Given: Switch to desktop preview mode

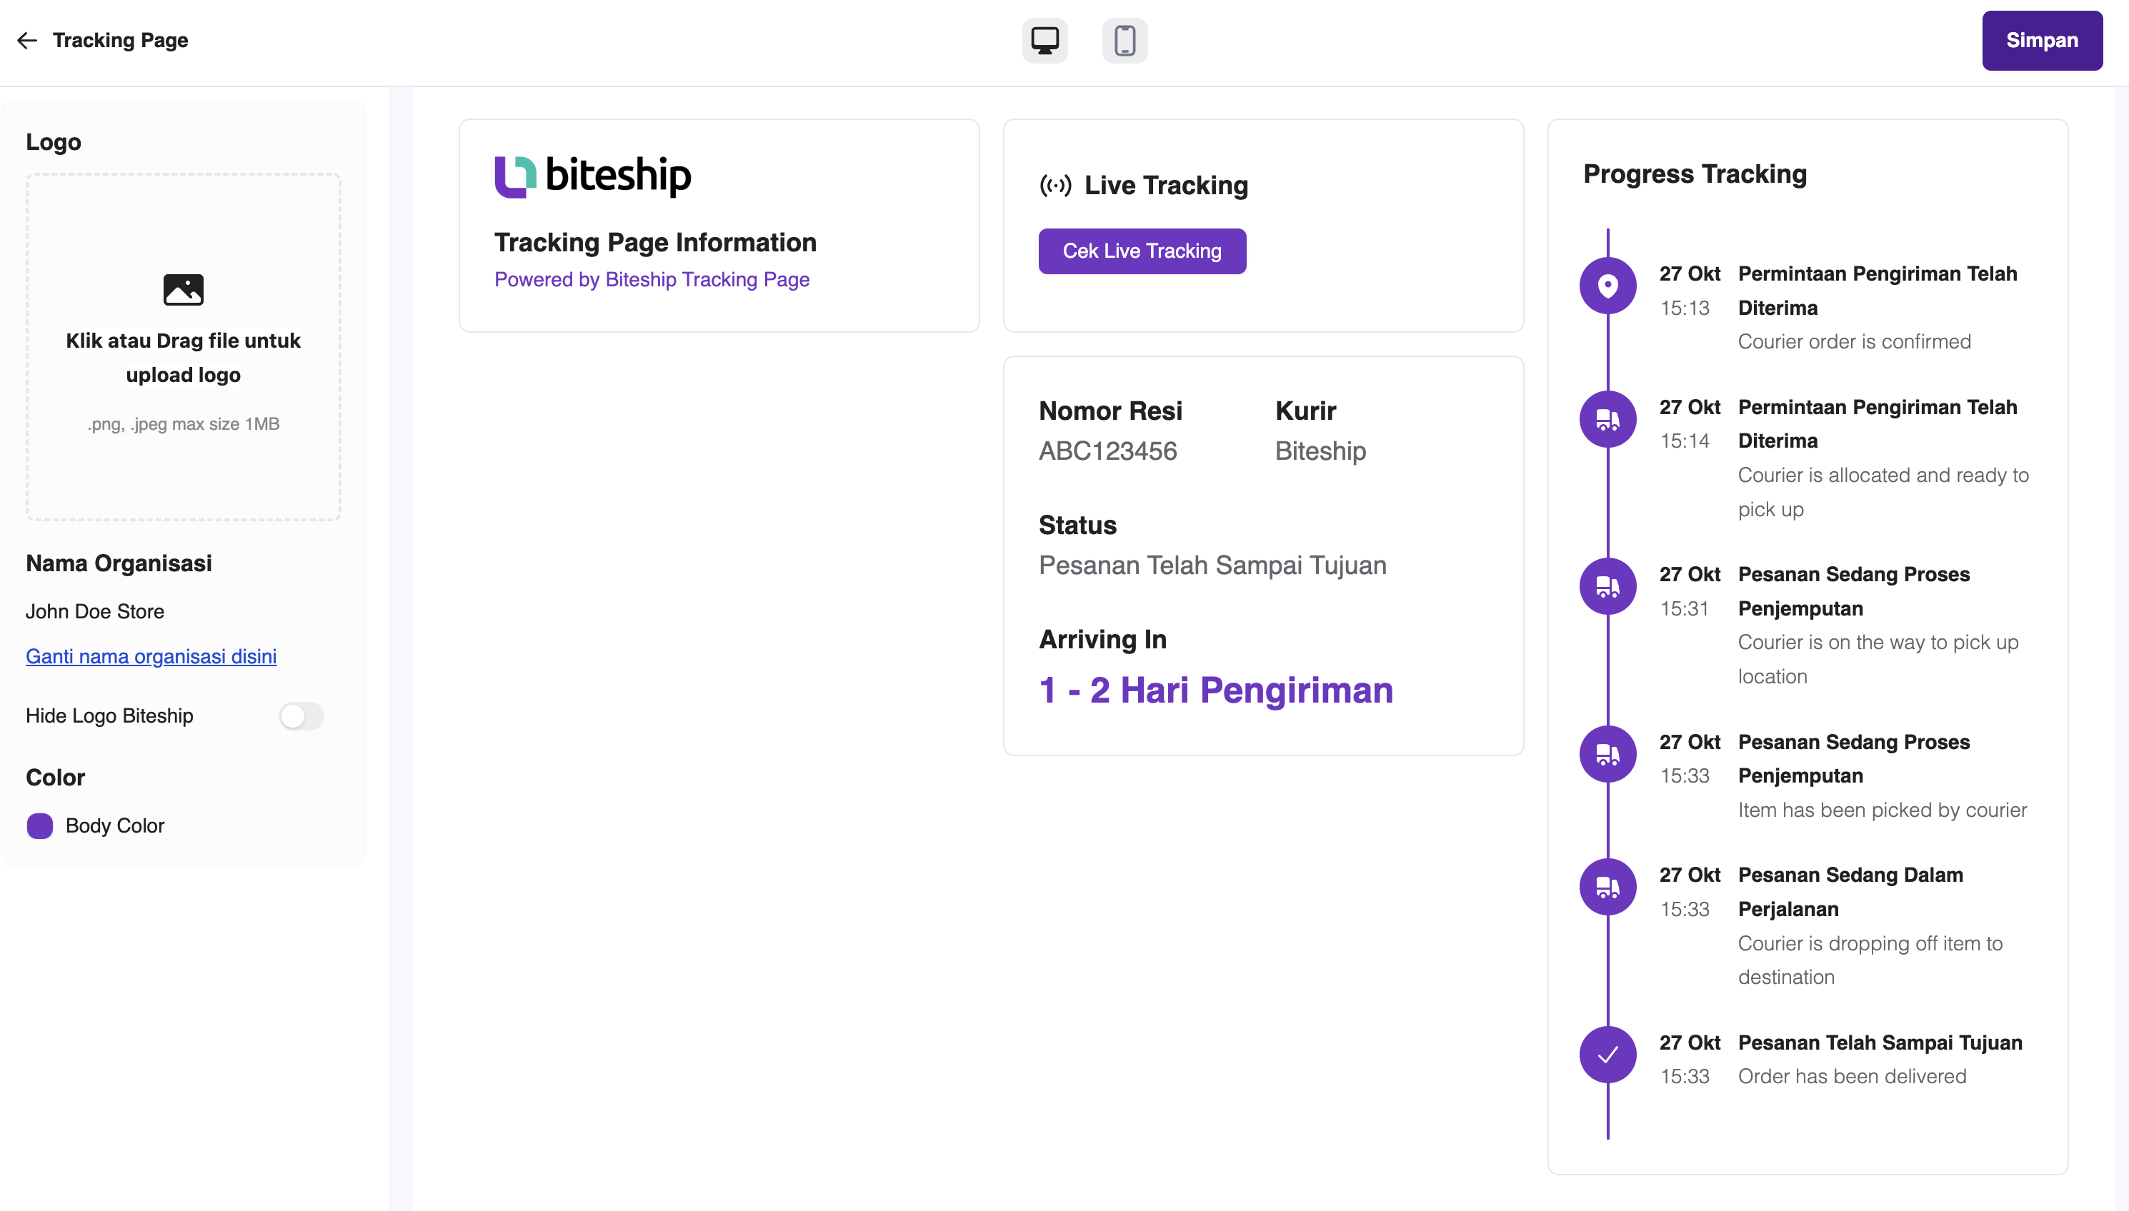Looking at the screenshot, I should (1045, 40).
